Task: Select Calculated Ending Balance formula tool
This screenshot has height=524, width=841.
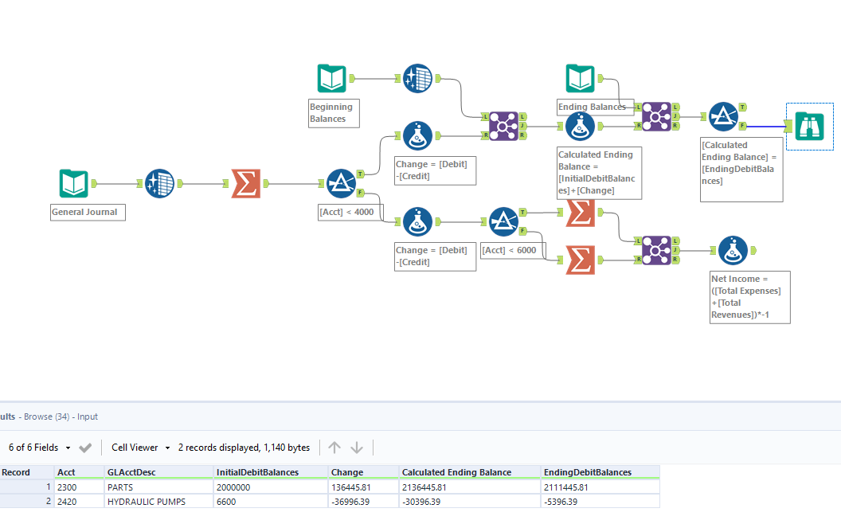Action: pyautogui.click(x=580, y=127)
